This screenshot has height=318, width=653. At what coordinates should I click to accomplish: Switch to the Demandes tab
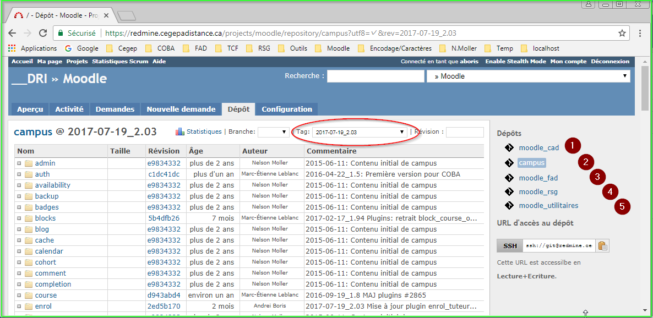[x=115, y=109]
